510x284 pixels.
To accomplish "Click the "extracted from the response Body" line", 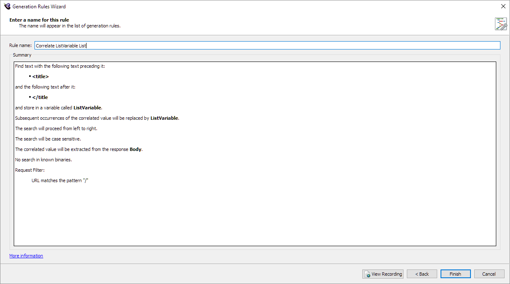I will point(79,149).
